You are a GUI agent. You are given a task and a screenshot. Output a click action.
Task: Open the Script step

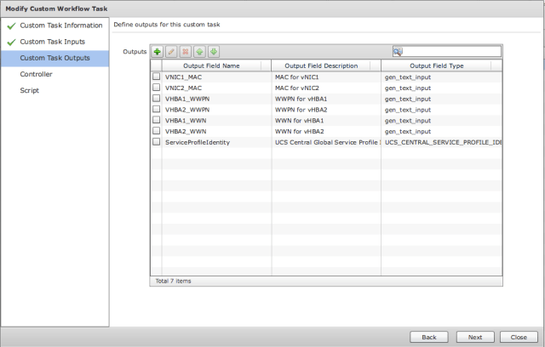click(30, 90)
